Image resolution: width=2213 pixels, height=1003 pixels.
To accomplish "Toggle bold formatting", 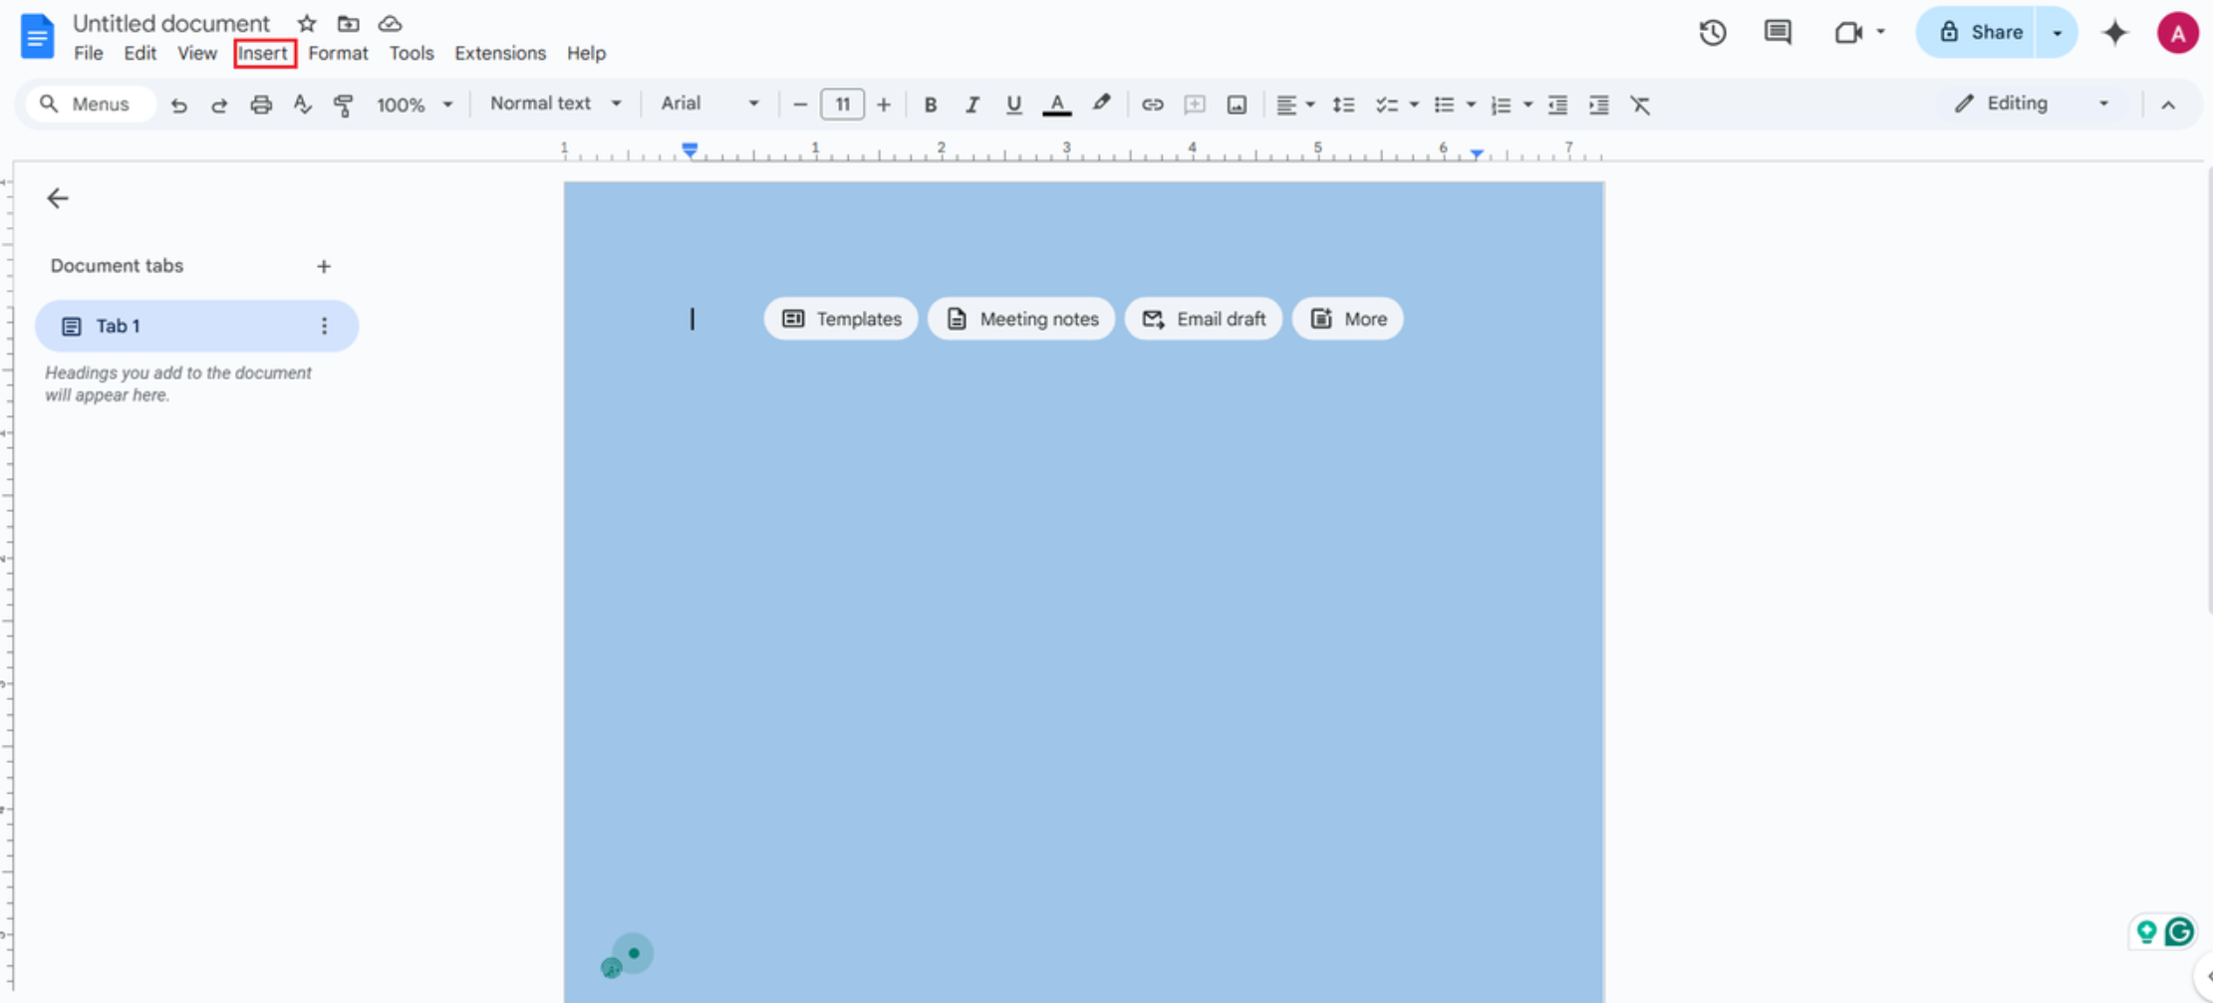I will pos(930,104).
